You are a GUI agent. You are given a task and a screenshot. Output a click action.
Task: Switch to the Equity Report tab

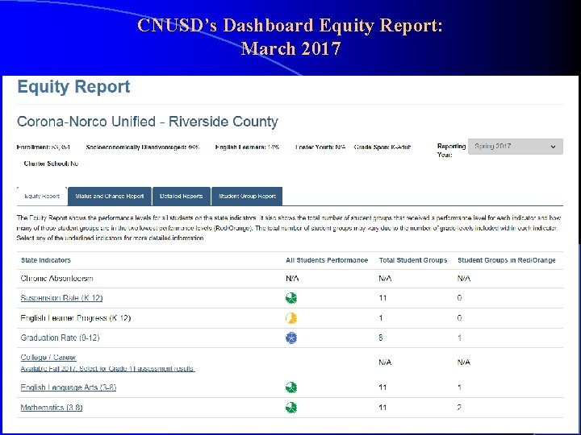tap(42, 196)
